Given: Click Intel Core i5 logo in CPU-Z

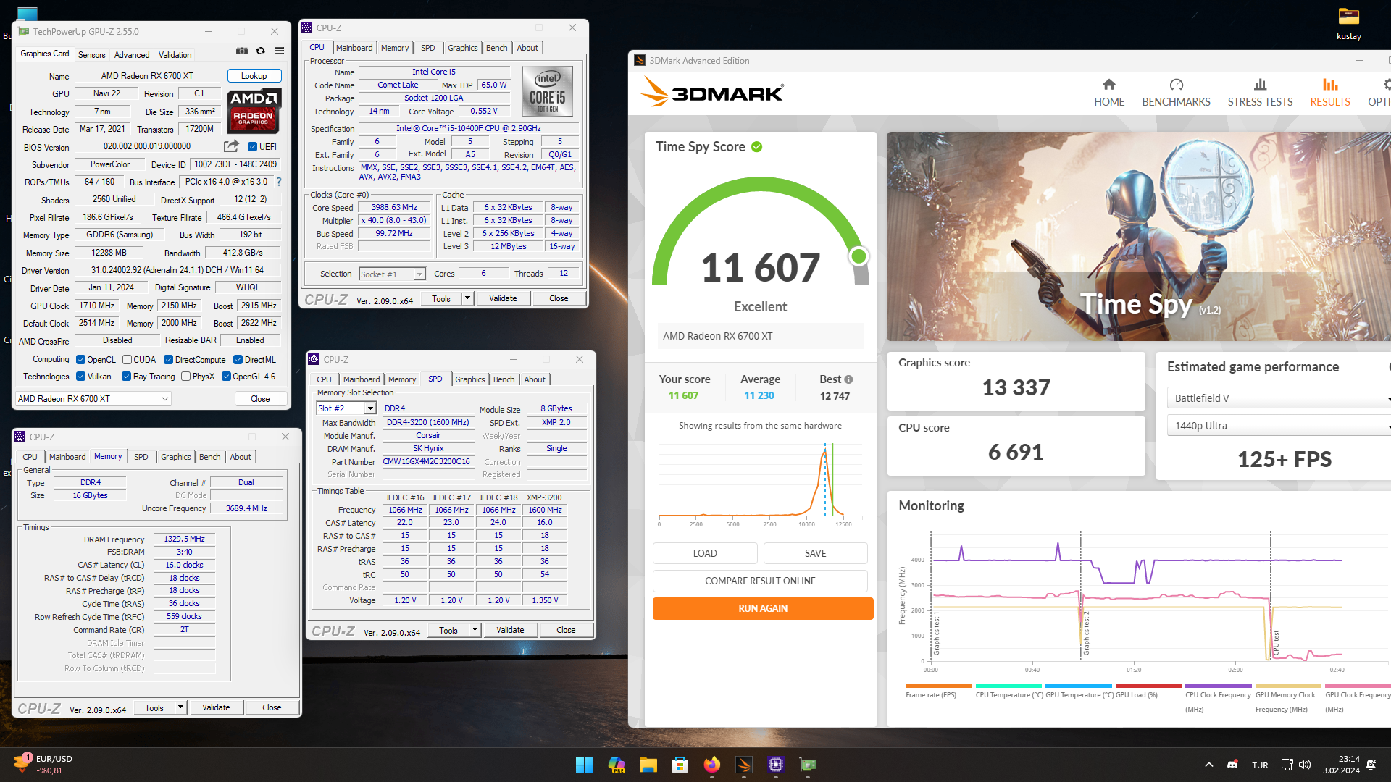Looking at the screenshot, I should [x=548, y=92].
